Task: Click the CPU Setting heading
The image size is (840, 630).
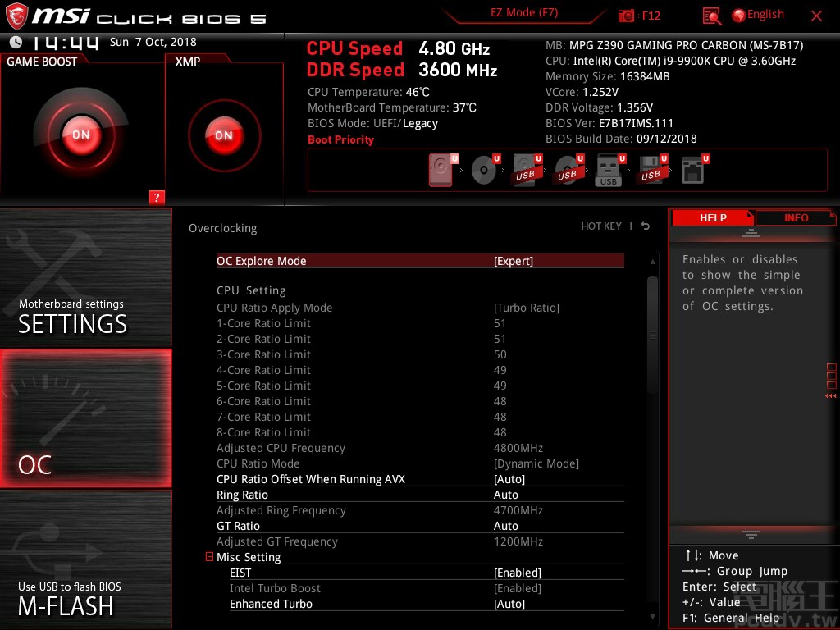Action: [251, 290]
